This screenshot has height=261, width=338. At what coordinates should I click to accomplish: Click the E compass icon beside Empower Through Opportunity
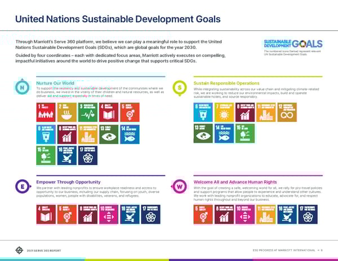click(x=21, y=186)
